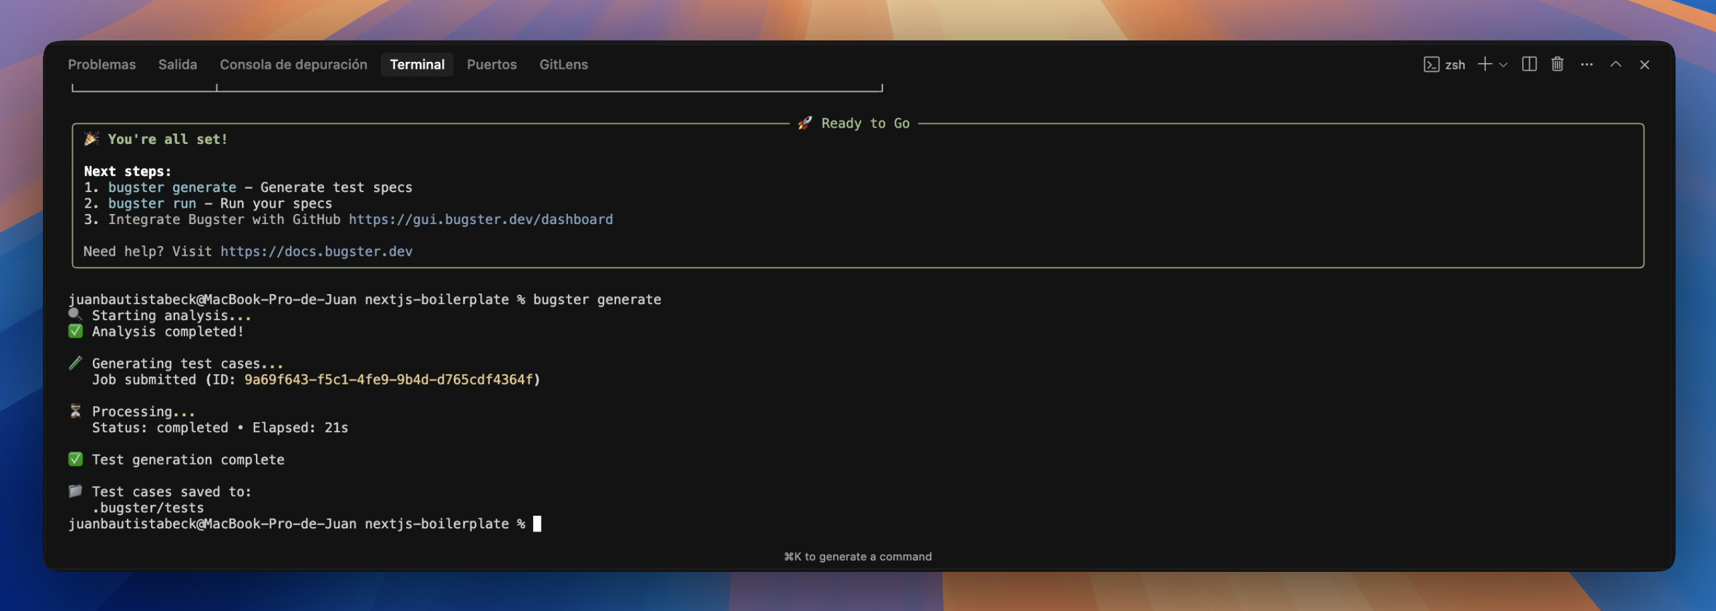Click the 'Next steps:' heading
The image size is (1716, 611).
[127, 172]
